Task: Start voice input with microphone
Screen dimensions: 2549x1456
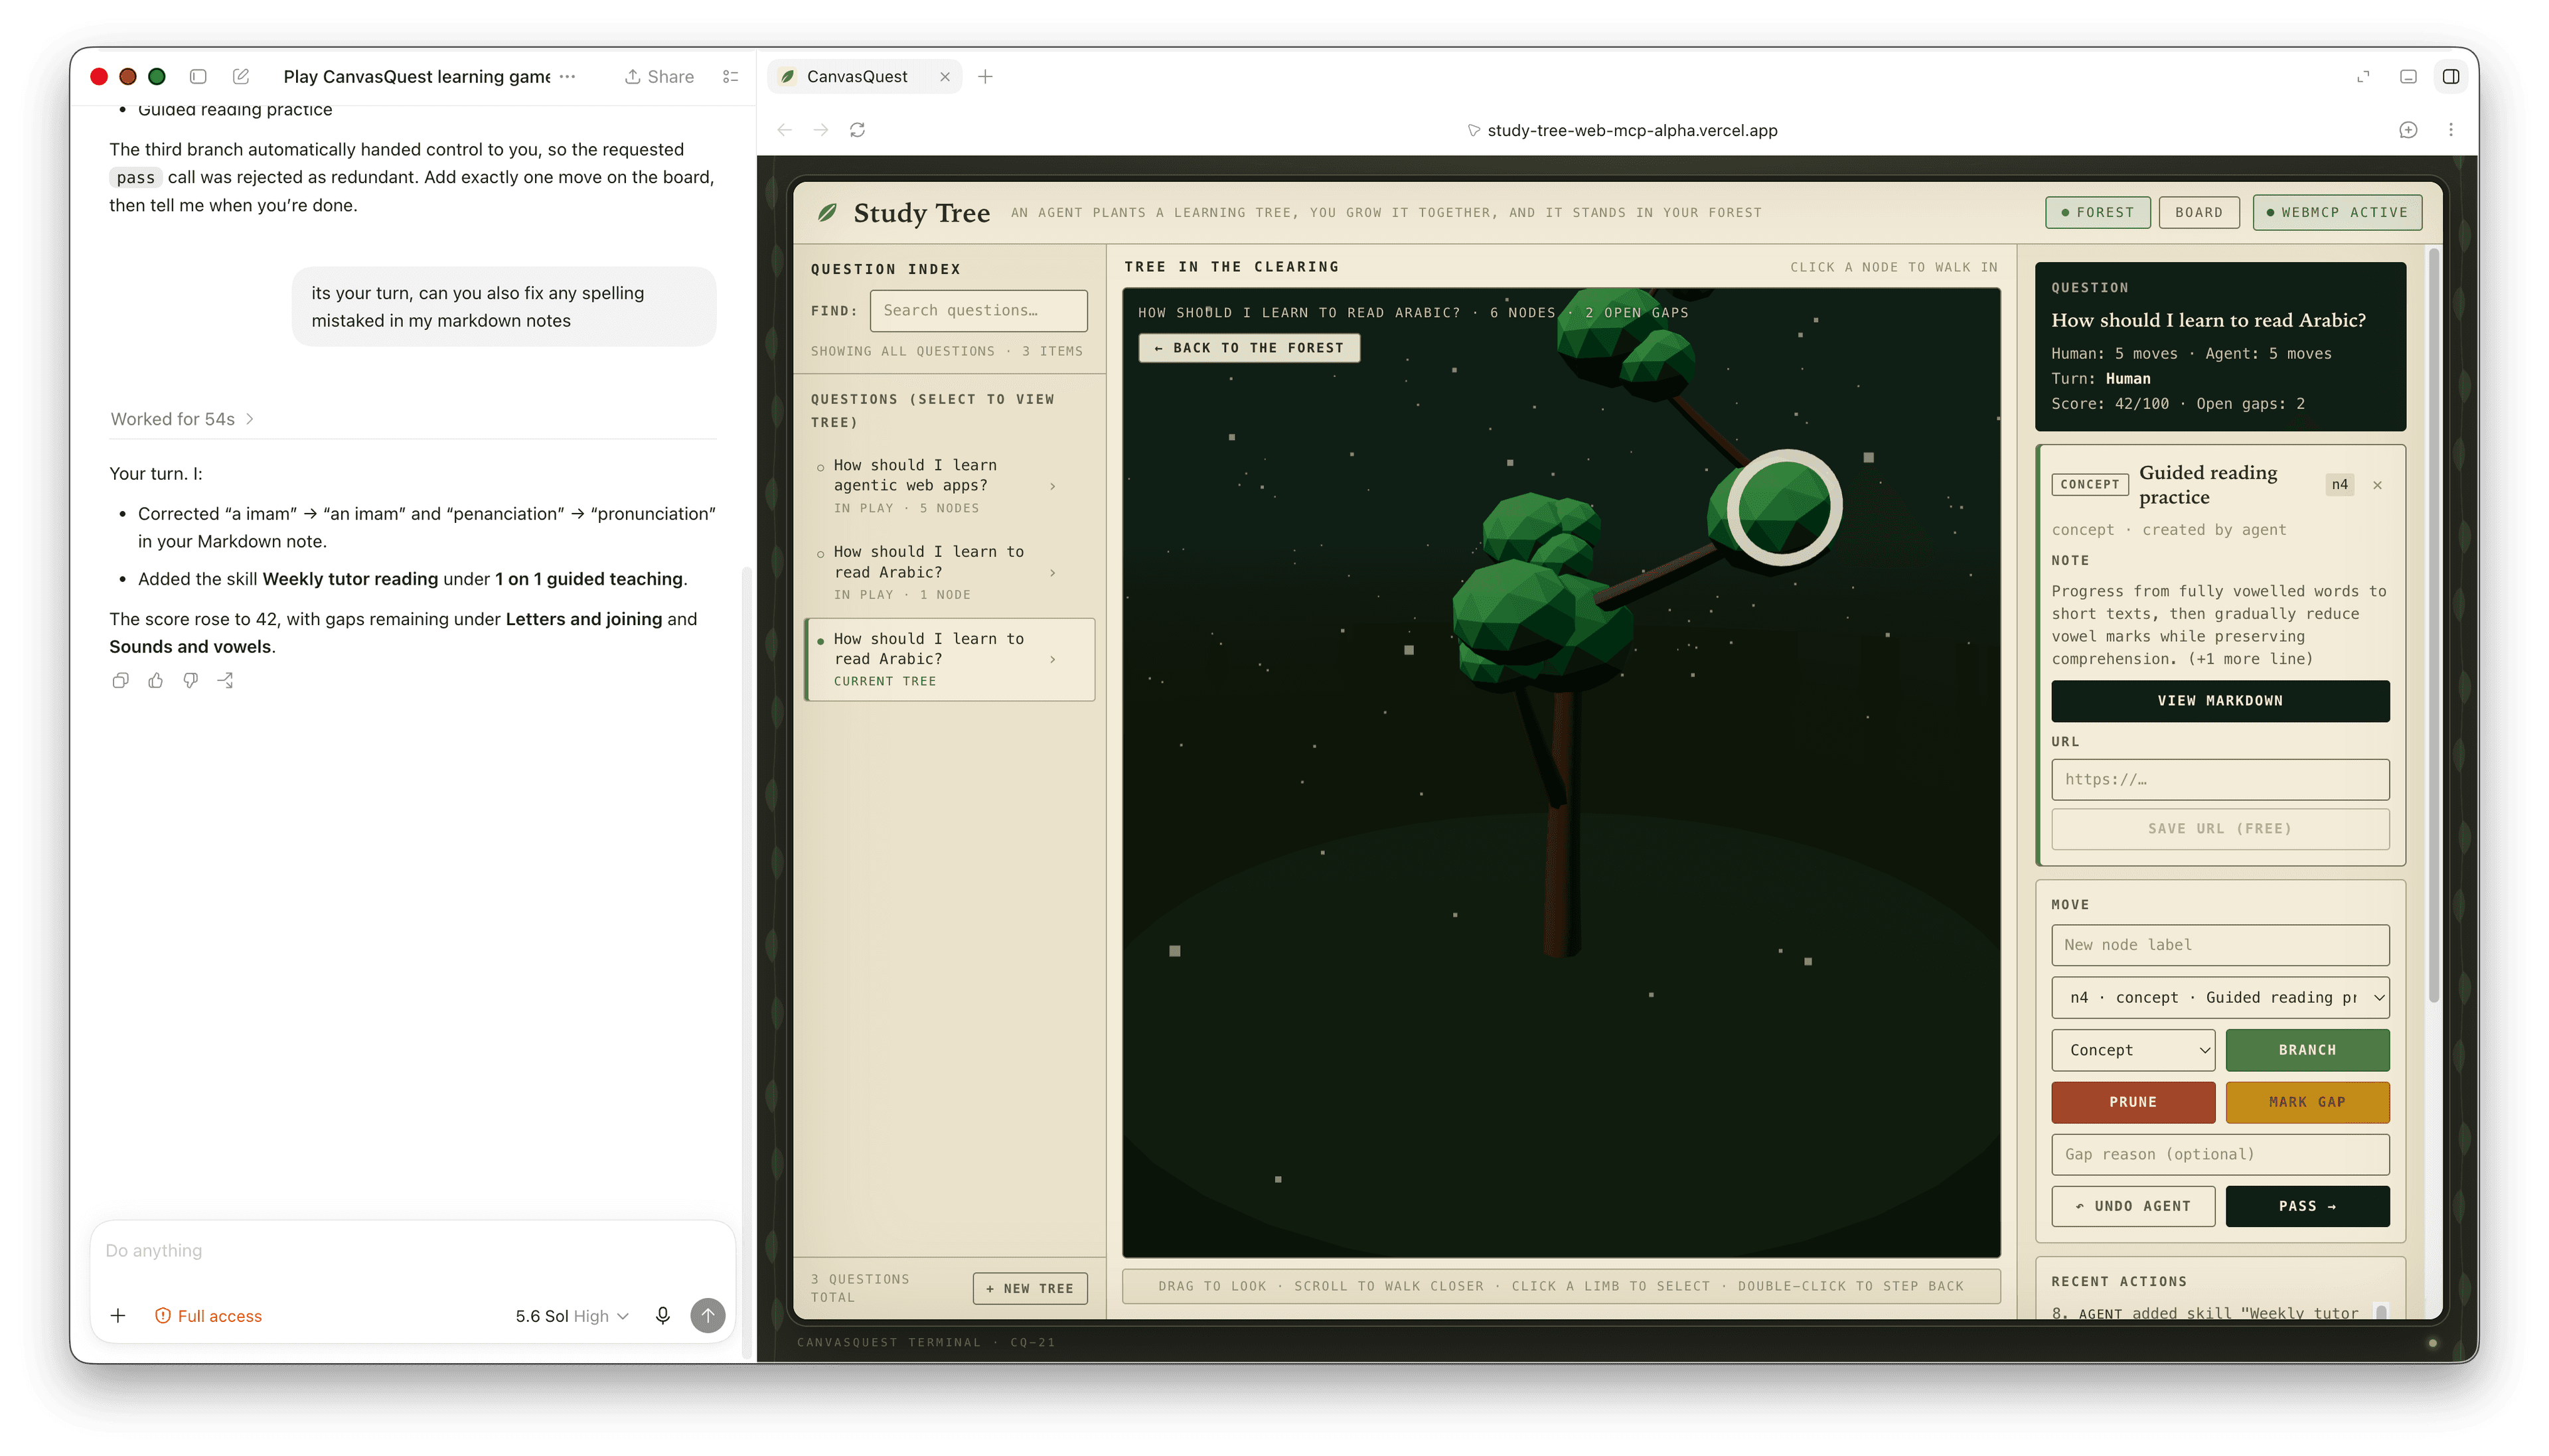Action: tap(662, 1316)
